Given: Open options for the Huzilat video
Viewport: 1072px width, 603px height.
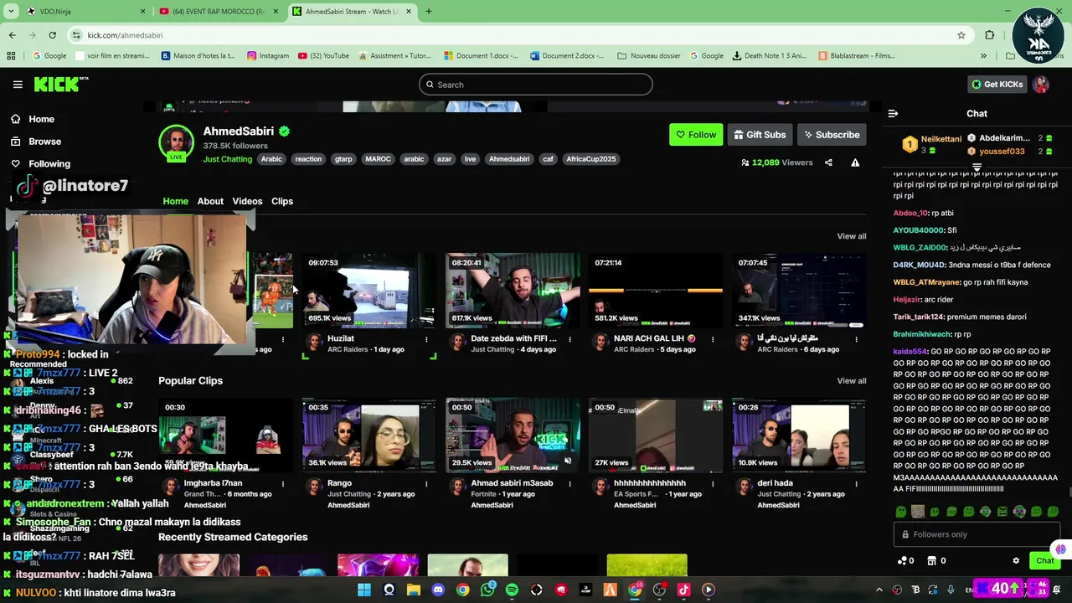Looking at the screenshot, I should [x=426, y=339].
